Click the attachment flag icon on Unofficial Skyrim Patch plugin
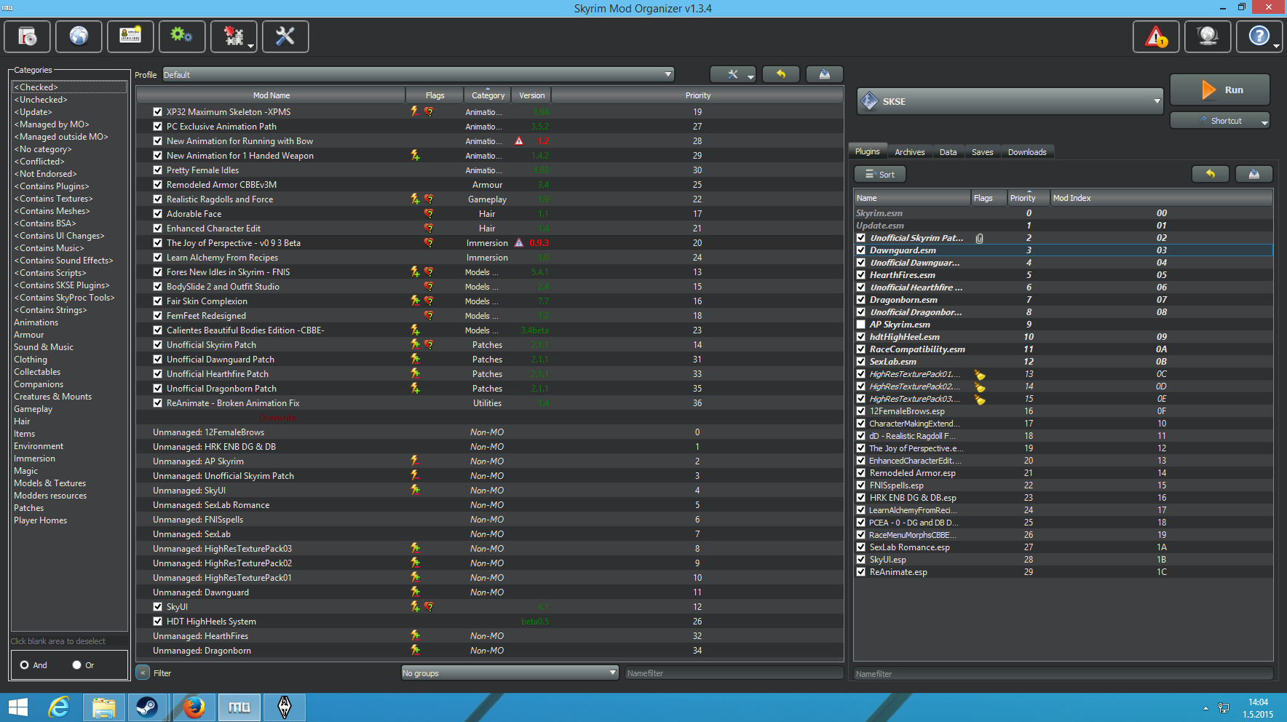Screen dimensions: 1287x722 (x=980, y=238)
